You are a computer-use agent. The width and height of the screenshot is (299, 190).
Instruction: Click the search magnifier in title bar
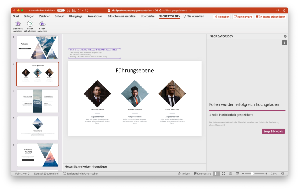278,11
